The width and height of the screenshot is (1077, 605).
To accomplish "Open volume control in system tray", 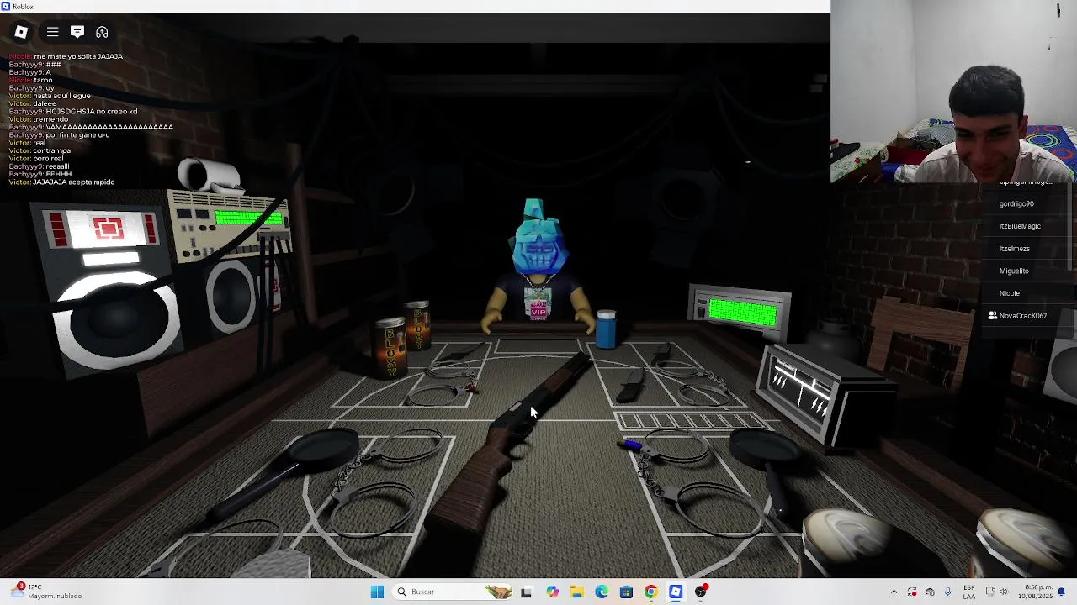I will (x=1002, y=592).
